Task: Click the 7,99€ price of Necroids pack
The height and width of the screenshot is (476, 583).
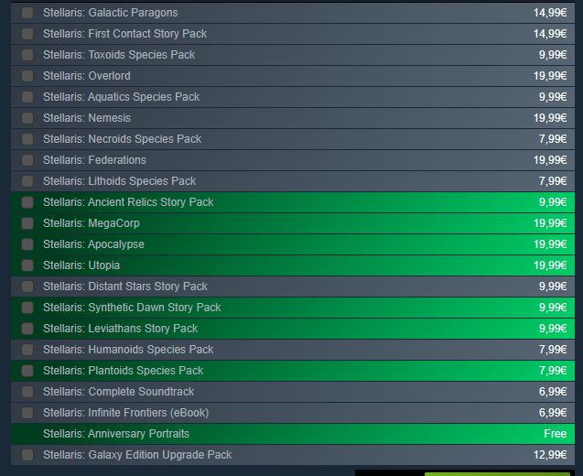Action: click(553, 139)
